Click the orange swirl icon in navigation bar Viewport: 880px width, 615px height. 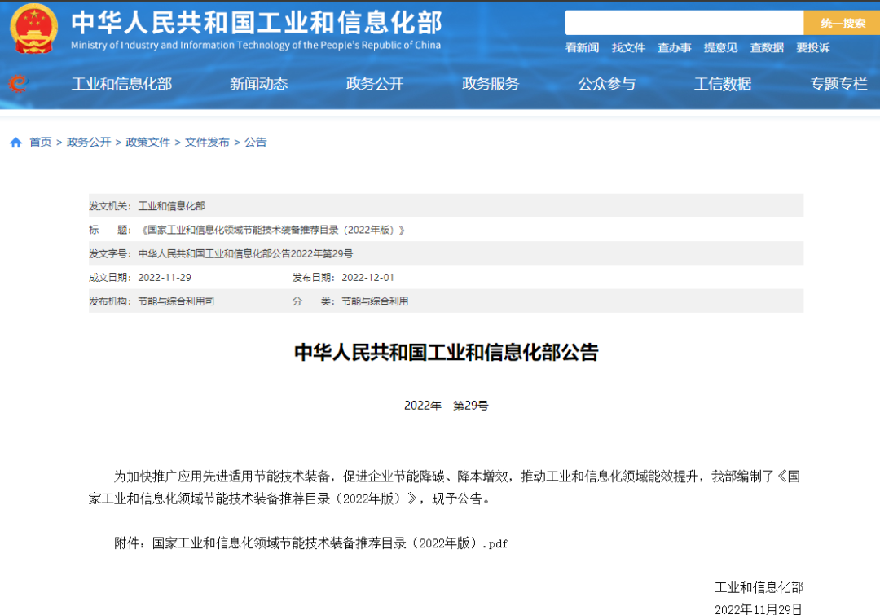tap(18, 84)
